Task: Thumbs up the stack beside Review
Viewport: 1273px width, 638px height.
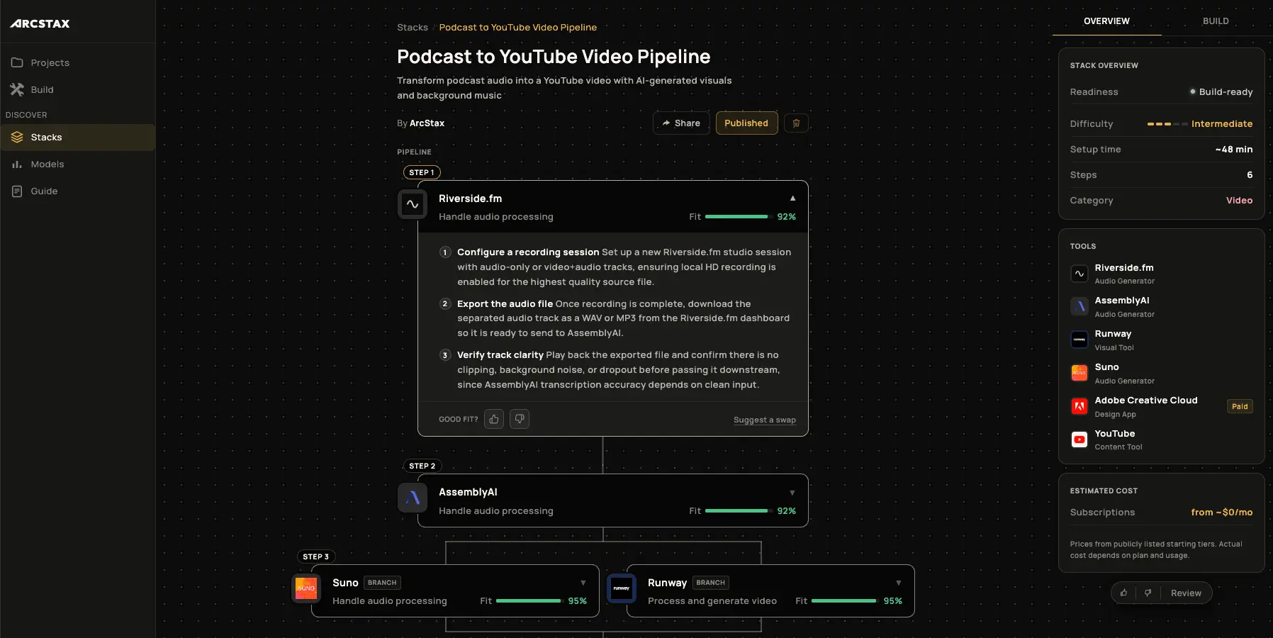Action: [1124, 593]
